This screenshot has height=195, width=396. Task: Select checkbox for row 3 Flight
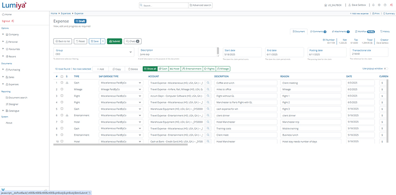(62, 96)
